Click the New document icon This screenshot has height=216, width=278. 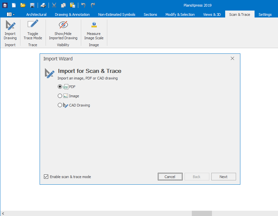click(14, 5)
